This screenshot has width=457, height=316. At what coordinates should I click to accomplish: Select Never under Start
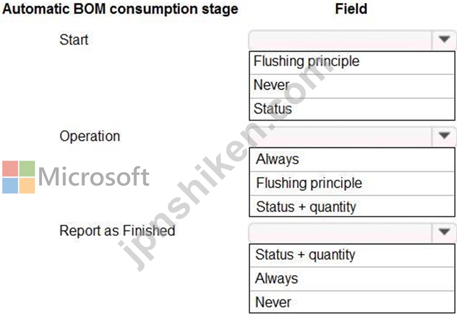(352, 86)
